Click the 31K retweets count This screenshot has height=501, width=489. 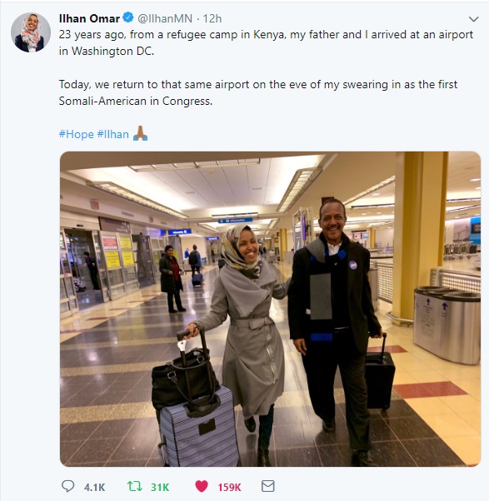(160, 487)
